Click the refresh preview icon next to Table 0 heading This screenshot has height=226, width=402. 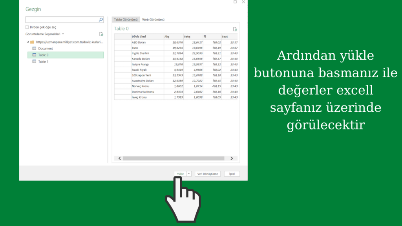[x=235, y=29]
